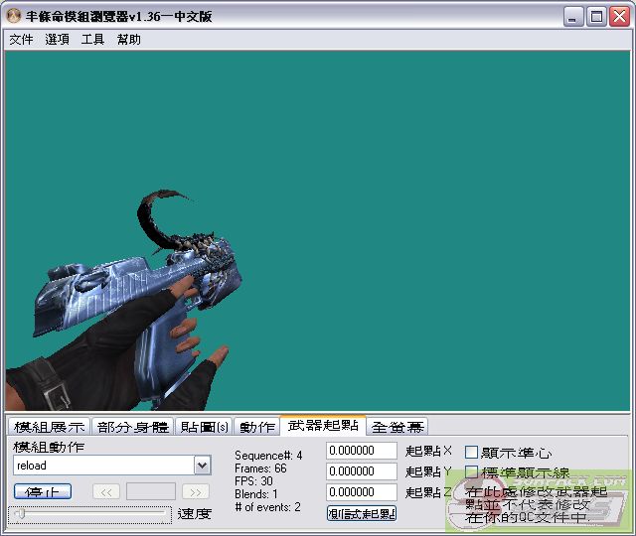Toggle the 標準顯示線 checkbox
Screen dimensions: 636x536
(472, 472)
